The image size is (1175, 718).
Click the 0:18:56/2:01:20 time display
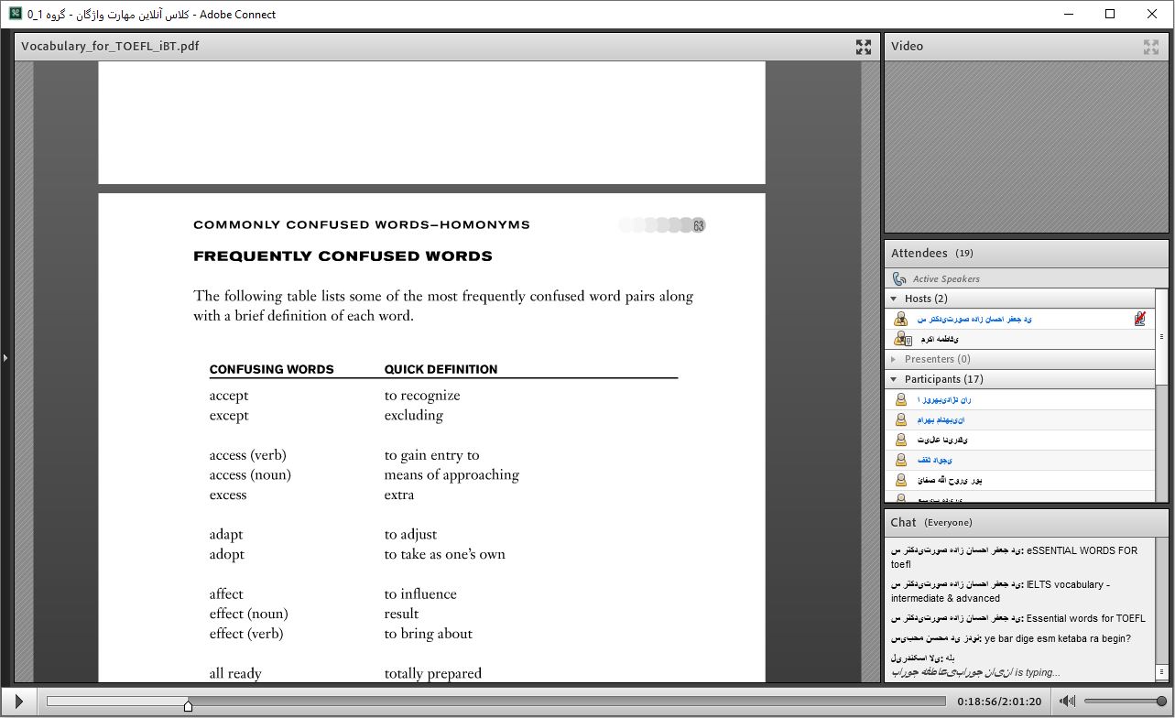click(x=999, y=702)
